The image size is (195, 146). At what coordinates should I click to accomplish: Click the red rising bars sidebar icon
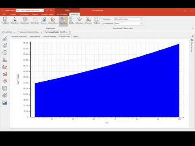pos(5,74)
